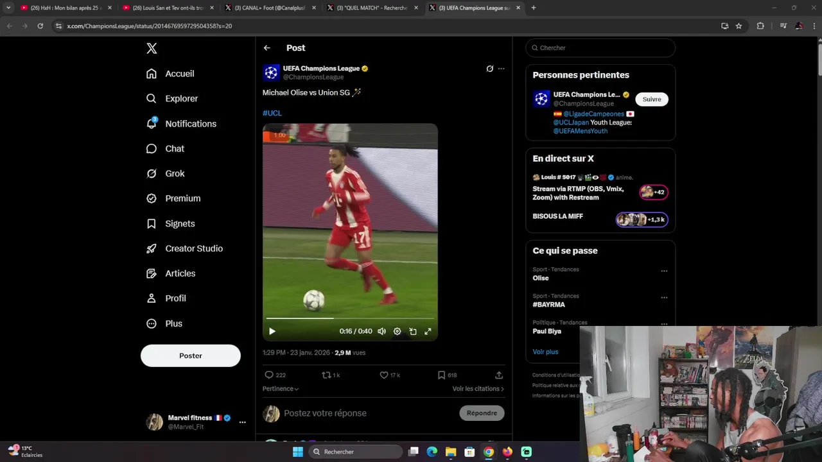Viewport: 822px width, 462px height.
Task: Open Windows Start menu
Action: point(298,452)
